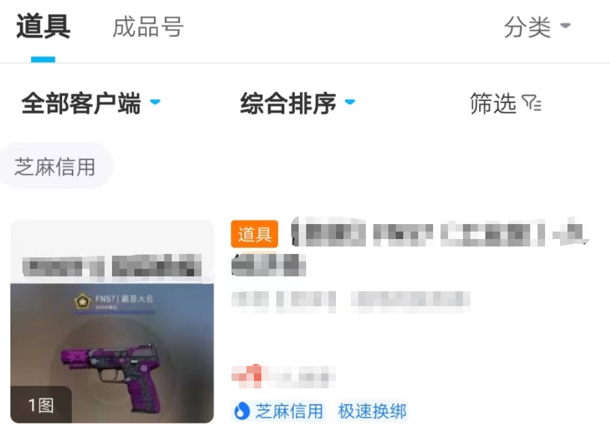Viewport: 610px width, 443px height.
Task: Tap the 筛选 filter button
Action: point(505,103)
